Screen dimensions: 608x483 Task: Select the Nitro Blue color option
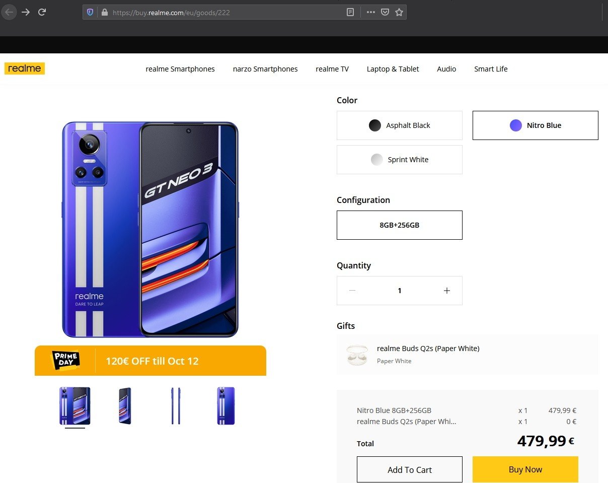click(x=535, y=125)
